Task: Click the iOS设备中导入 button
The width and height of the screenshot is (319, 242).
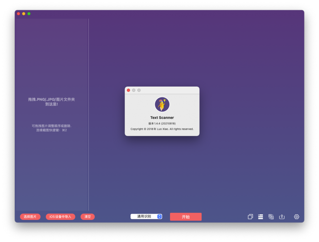Action: coord(60,216)
